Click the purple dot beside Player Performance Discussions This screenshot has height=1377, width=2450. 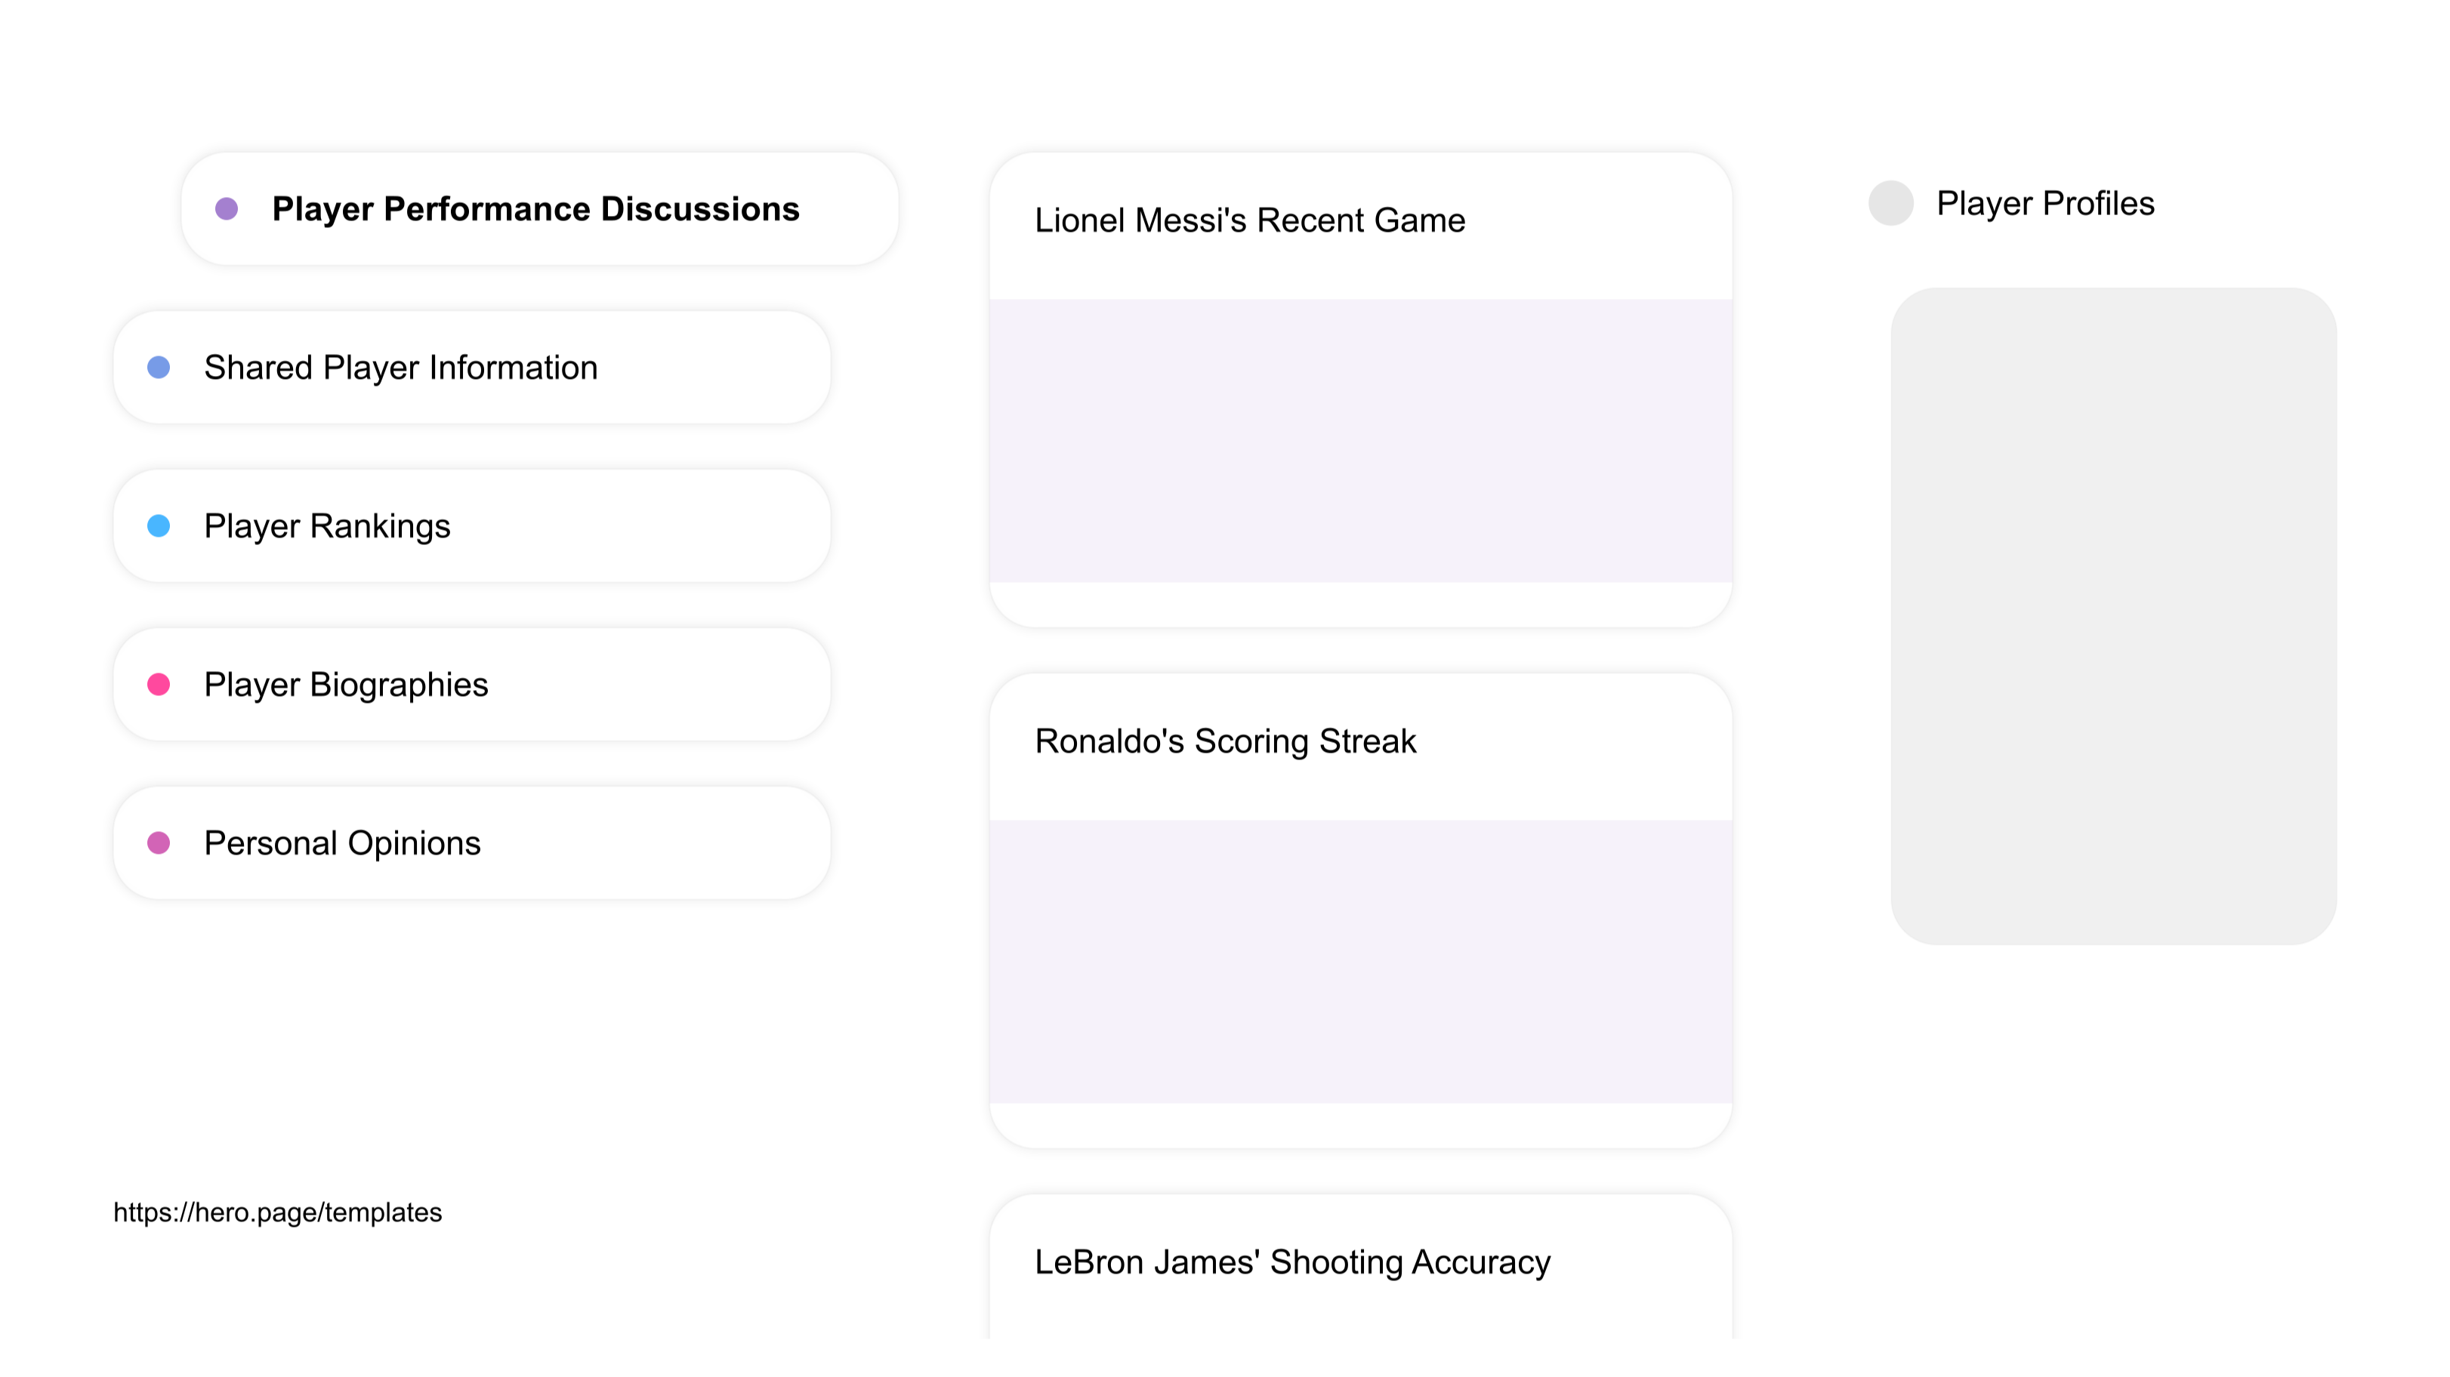[227, 208]
